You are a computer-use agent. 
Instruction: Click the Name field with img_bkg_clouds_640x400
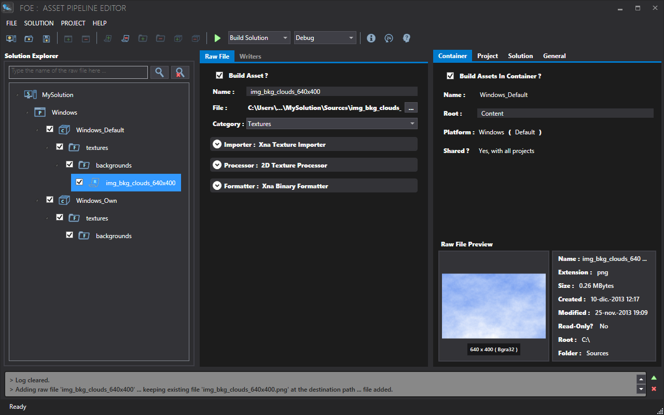point(332,91)
